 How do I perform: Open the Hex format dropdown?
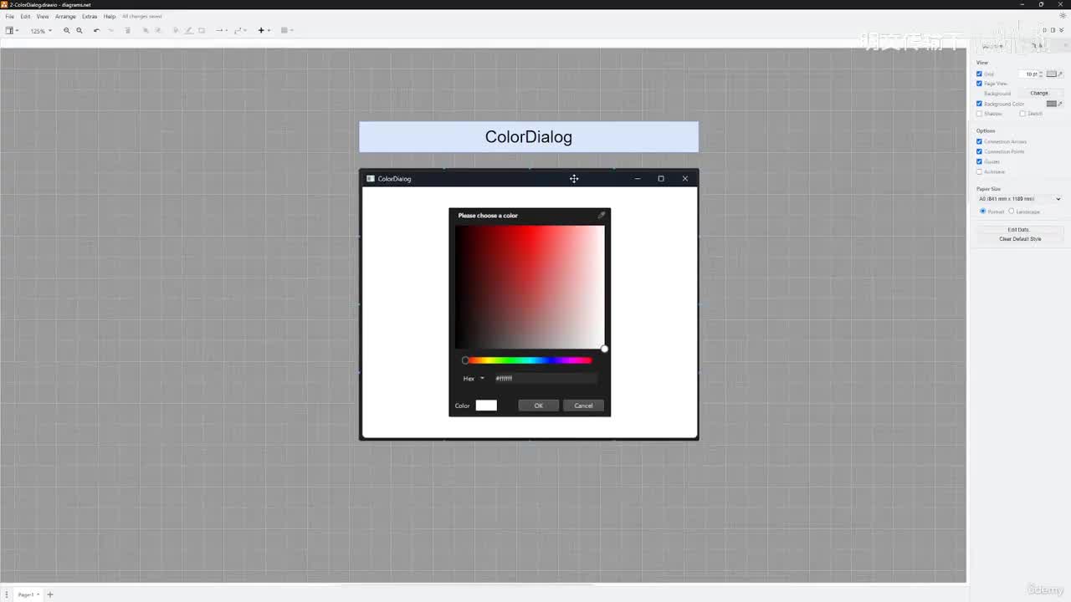(474, 379)
